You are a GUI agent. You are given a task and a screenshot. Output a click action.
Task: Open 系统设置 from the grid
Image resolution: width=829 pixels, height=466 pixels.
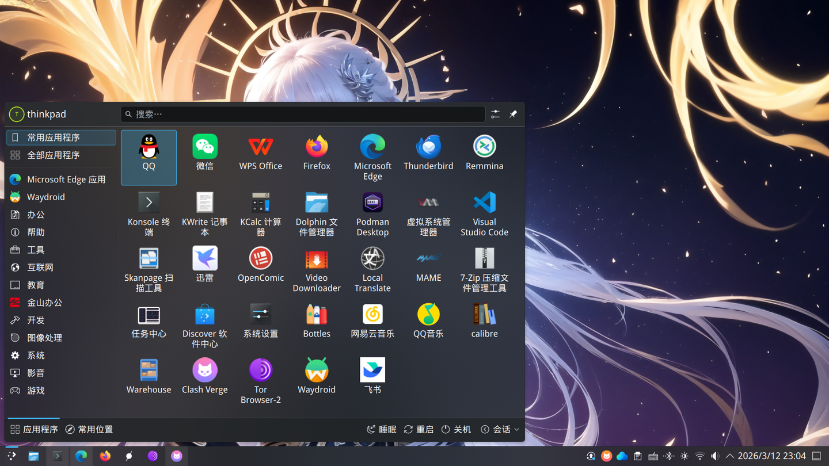click(x=260, y=326)
